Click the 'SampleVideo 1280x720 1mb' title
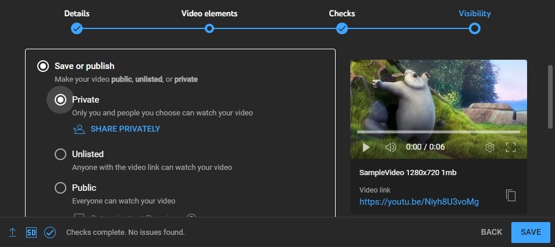The width and height of the screenshot is (555, 247). click(408, 173)
